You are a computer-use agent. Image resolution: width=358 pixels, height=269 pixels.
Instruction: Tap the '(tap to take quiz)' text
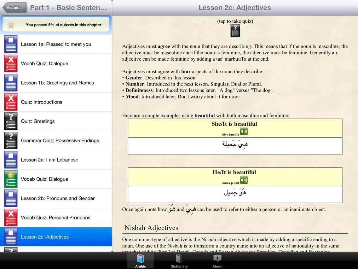pos(235,21)
